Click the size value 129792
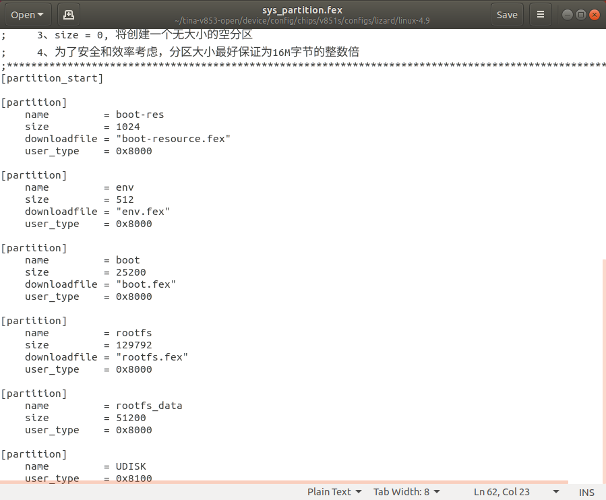The image size is (606, 500). pos(134,345)
